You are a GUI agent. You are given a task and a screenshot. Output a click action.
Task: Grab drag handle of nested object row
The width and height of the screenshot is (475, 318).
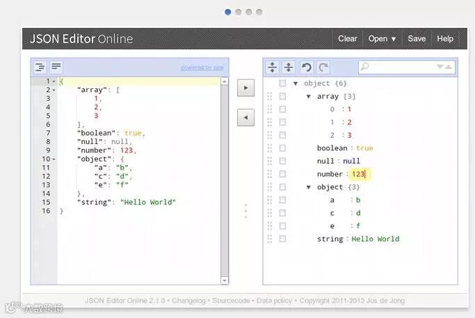coord(270,187)
